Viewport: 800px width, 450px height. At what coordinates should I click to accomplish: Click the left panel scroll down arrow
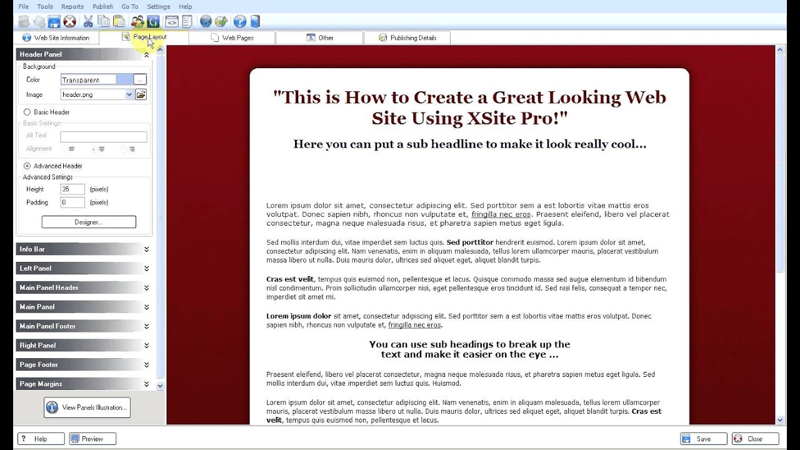click(x=160, y=386)
